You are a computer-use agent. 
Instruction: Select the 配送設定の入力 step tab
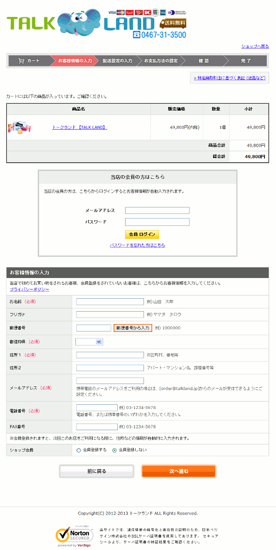click(x=118, y=61)
